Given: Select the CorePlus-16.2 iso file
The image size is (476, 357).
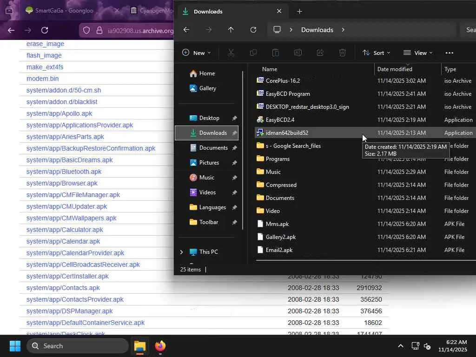Looking at the screenshot, I should pos(364,81).
